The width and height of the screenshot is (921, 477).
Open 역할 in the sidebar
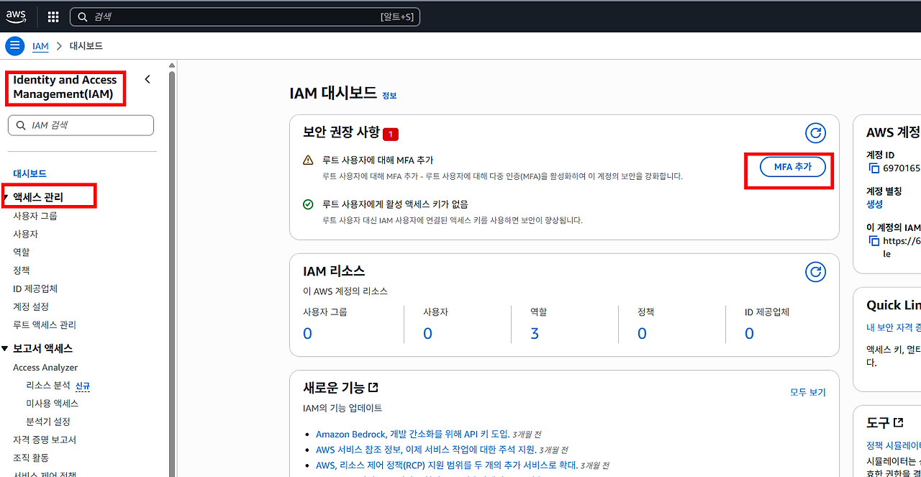pyautogui.click(x=22, y=252)
